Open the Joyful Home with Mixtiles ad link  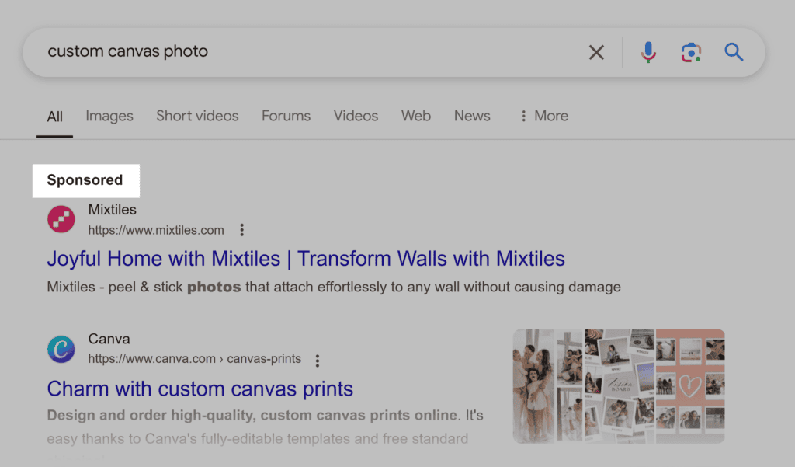306,258
